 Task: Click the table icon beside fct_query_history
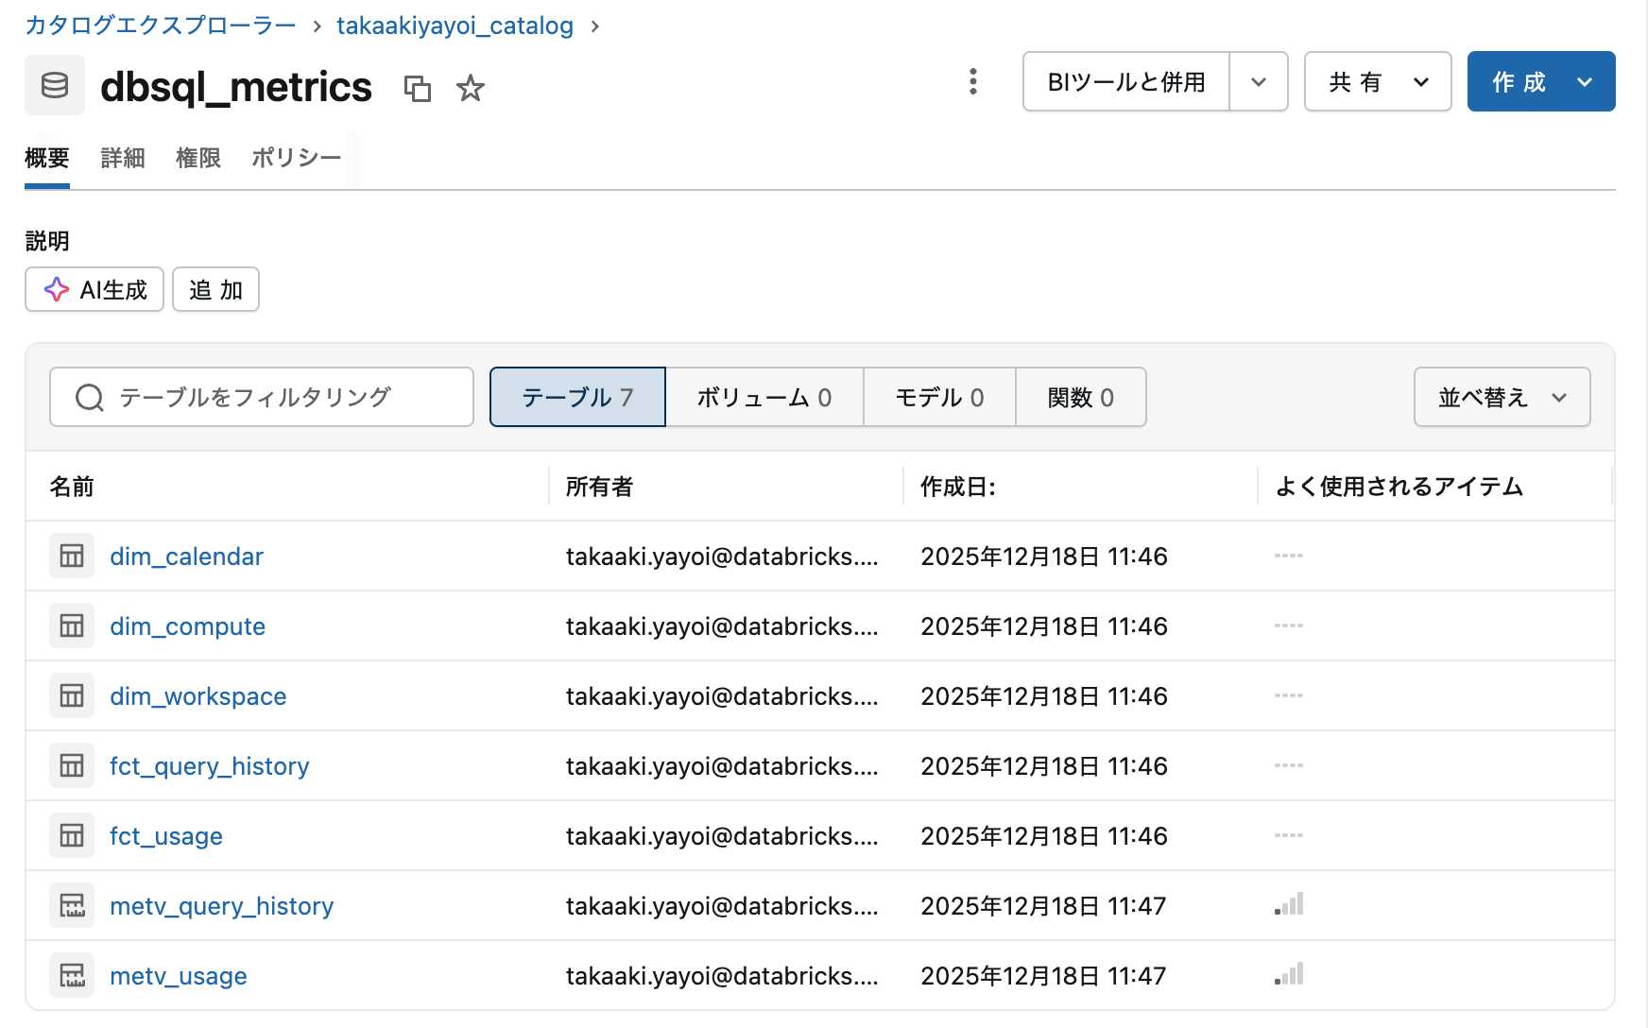[x=71, y=765]
